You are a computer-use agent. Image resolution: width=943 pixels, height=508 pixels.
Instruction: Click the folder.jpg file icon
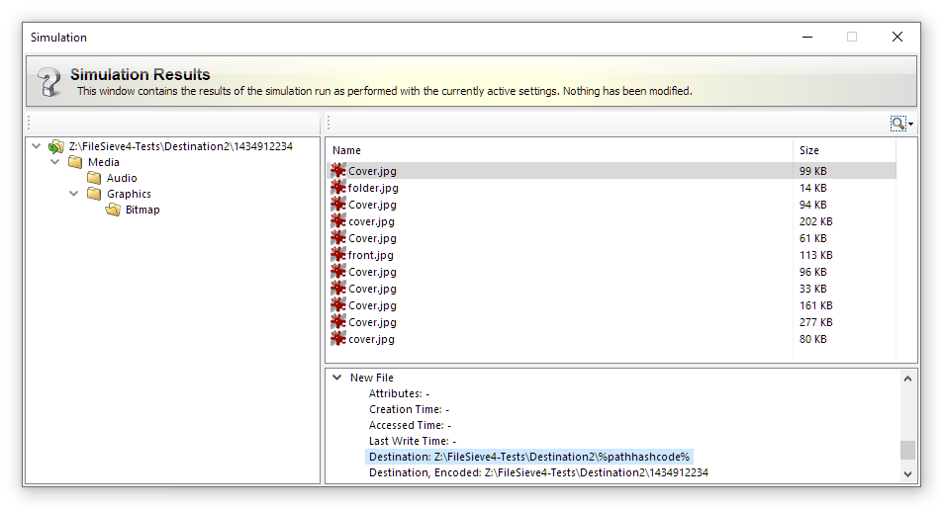pos(338,188)
